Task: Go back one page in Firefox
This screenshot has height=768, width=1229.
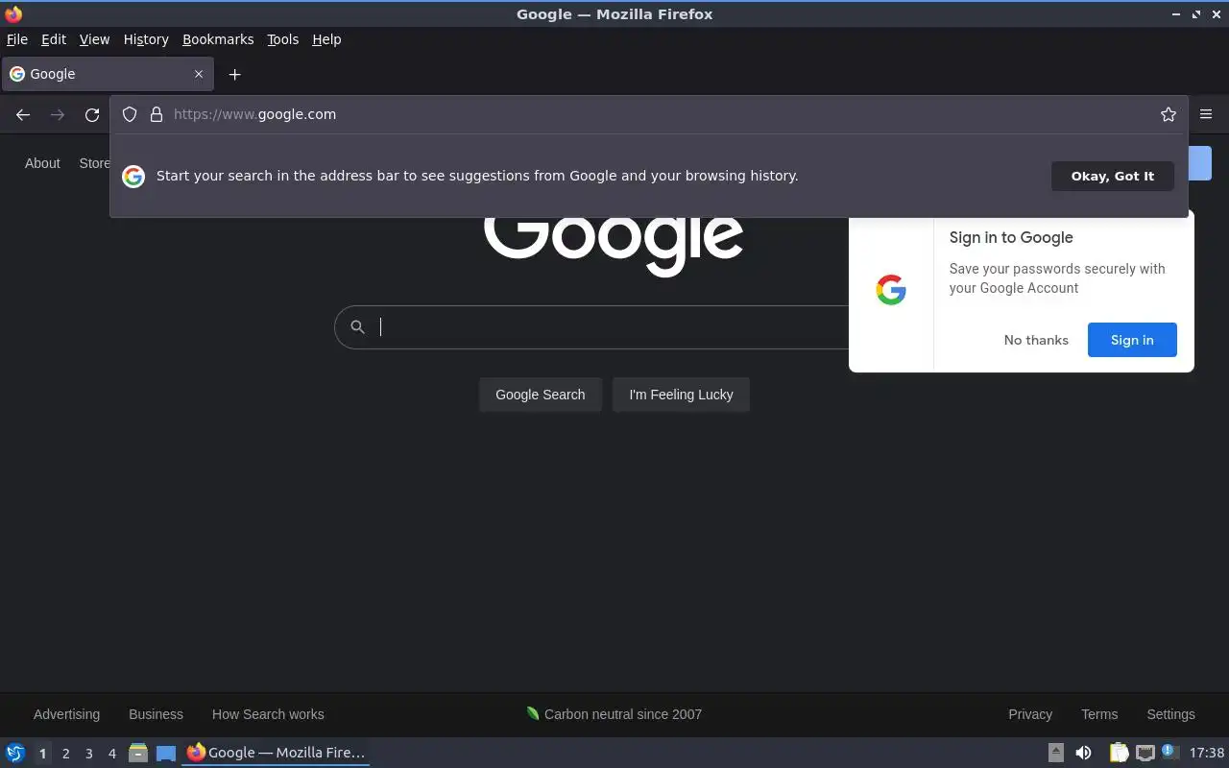Action: pyautogui.click(x=23, y=114)
